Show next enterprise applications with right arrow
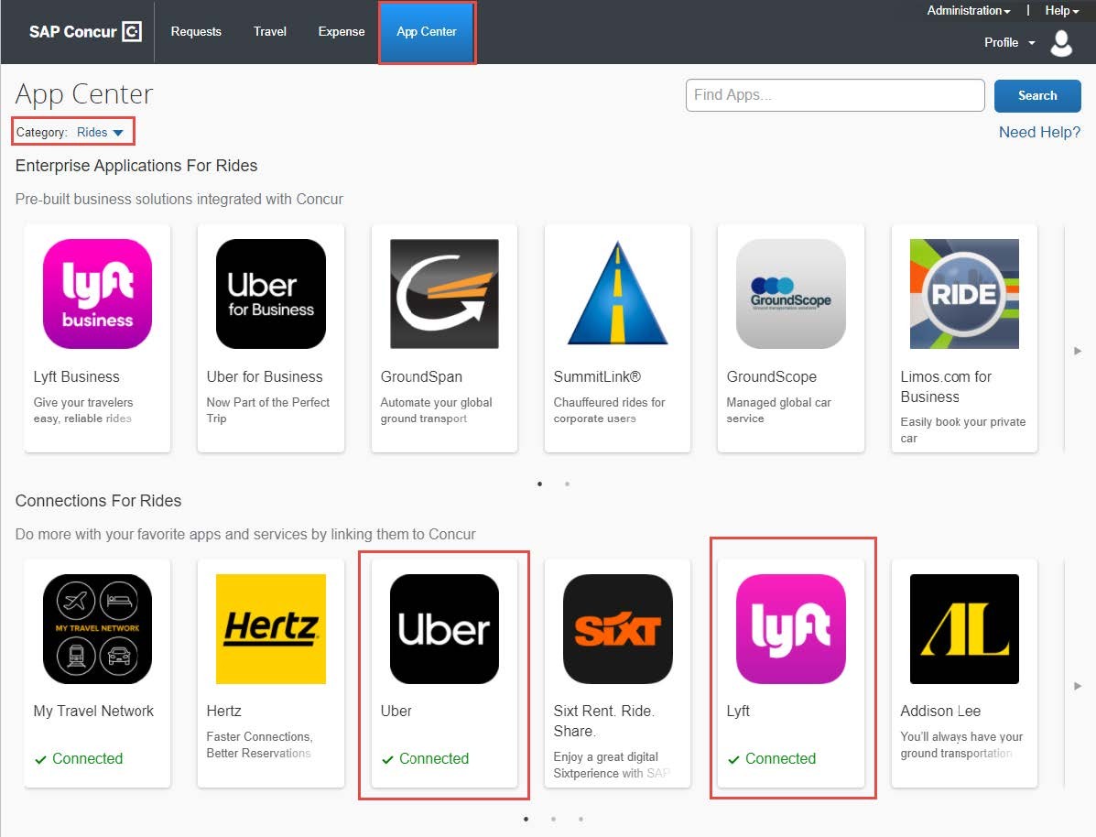This screenshot has width=1096, height=837. coord(1078,351)
